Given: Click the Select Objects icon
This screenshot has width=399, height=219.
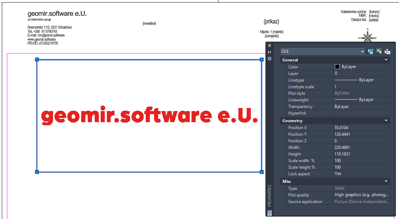Looking at the screenshot, I should click(x=379, y=51).
